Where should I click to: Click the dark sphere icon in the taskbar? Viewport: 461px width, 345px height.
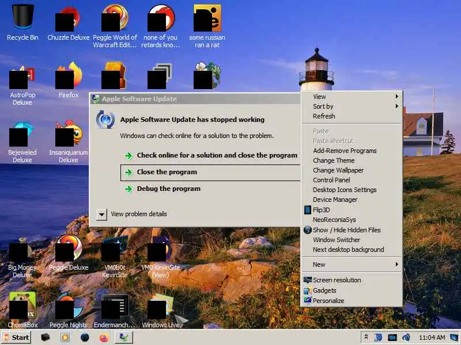(85, 338)
